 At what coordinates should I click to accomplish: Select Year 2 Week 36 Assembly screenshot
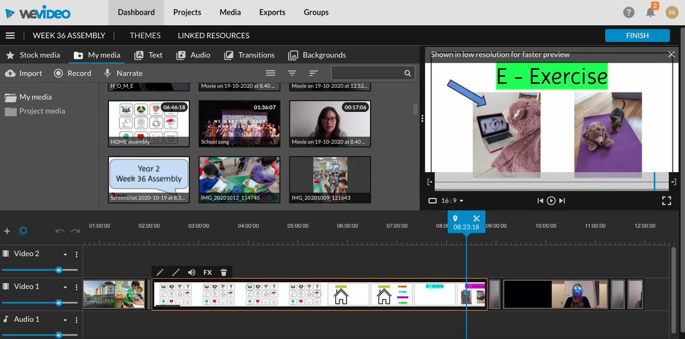(148, 179)
